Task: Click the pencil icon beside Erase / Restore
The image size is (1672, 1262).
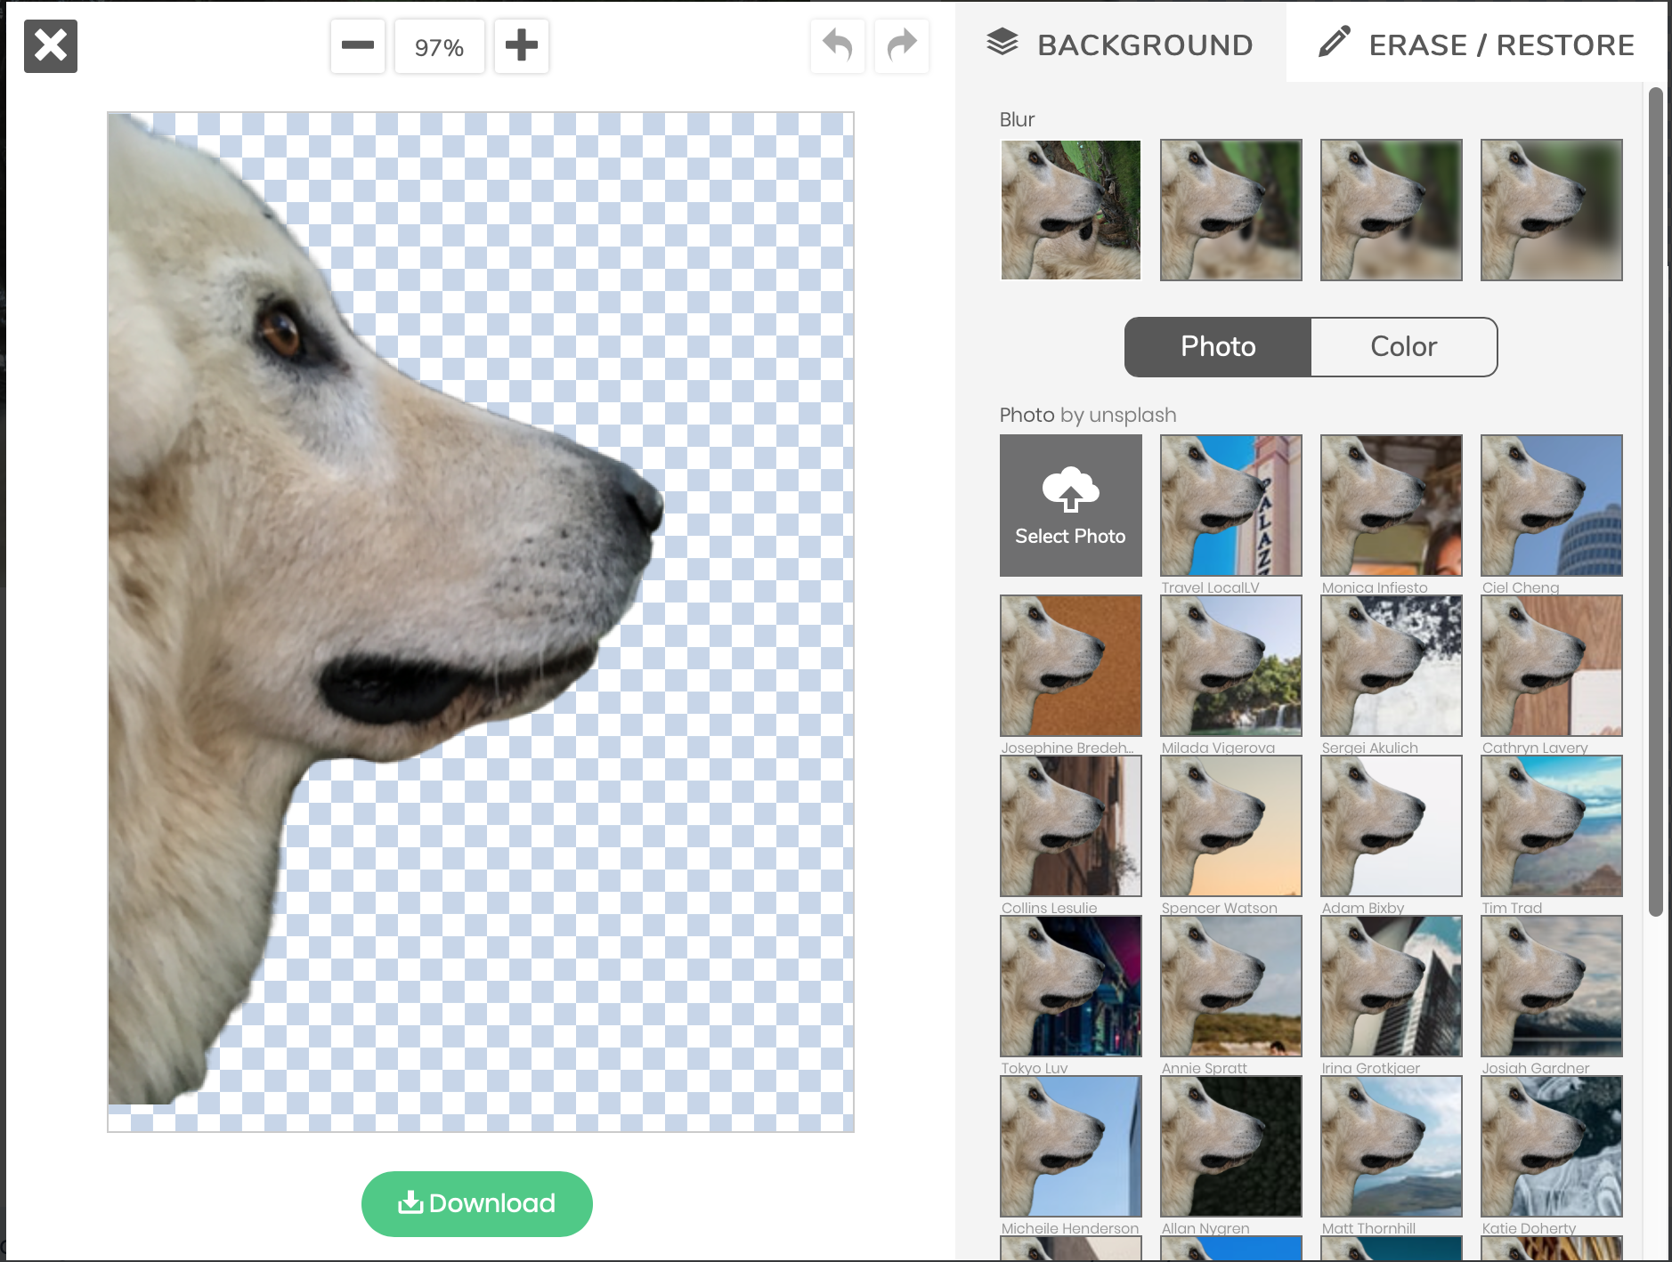Action: (1335, 42)
